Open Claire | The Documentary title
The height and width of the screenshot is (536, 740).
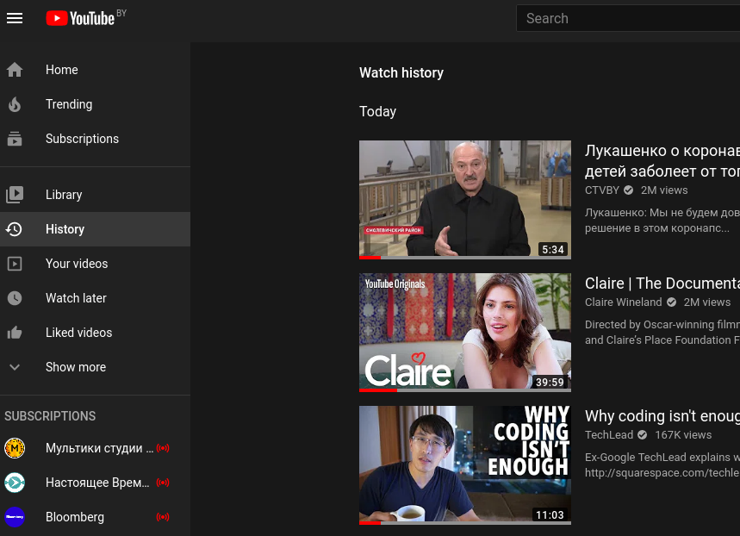point(662,284)
